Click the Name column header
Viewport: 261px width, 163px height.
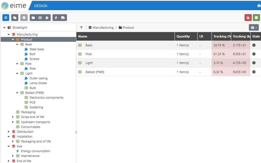click(x=126, y=36)
